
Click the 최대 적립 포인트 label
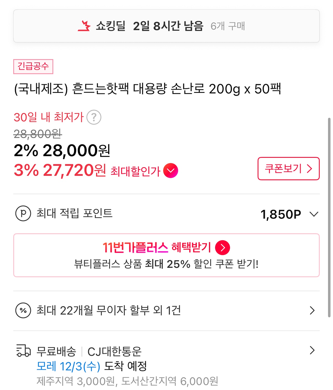point(74,213)
